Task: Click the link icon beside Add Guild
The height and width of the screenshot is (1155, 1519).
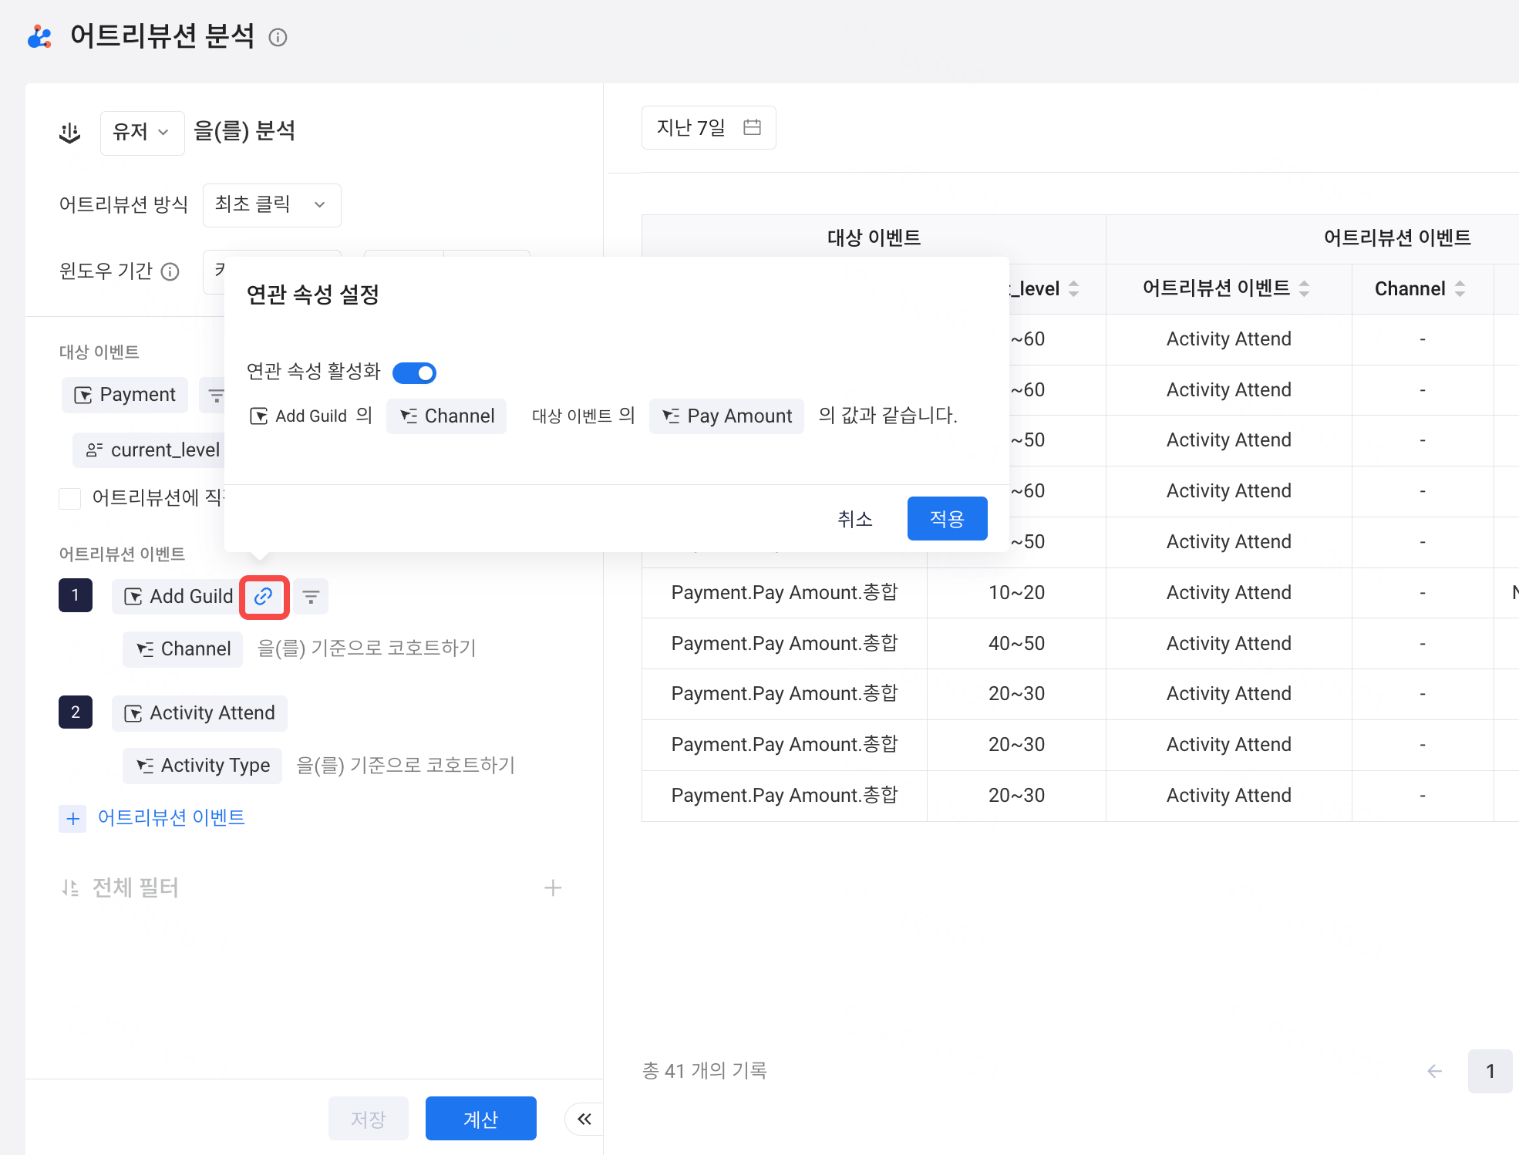Action: point(264,596)
